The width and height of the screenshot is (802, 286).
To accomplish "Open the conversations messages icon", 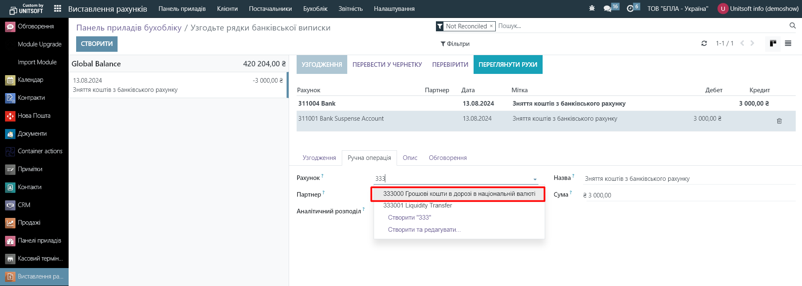I will pos(607,8).
